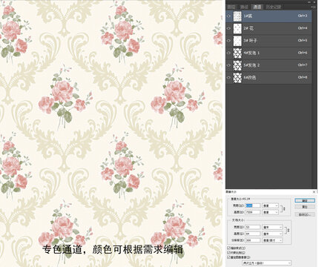Switch to the 历史记录 (History) tab
The height and width of the screenshot is (267, 319).
click(x=274, y=7)
